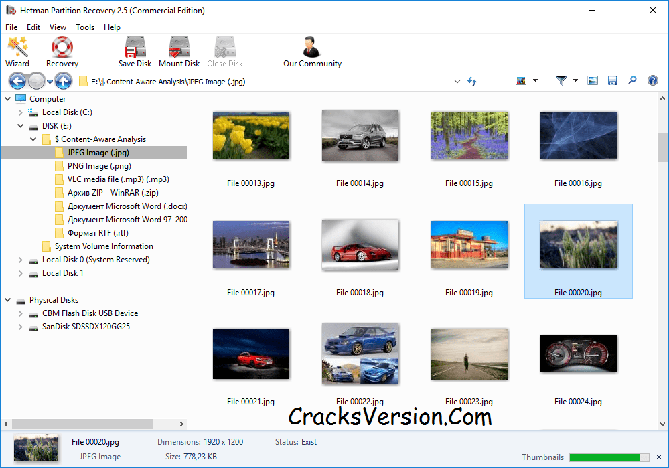The width and height of the screenshot is (669, 468).
Task: Cancel the thumbnails loading with X
Action: tap(659, 457)
